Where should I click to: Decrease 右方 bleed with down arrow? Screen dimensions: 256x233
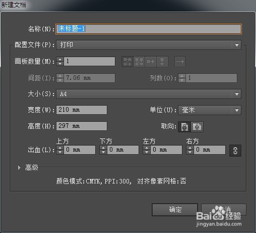pos(190,152)
